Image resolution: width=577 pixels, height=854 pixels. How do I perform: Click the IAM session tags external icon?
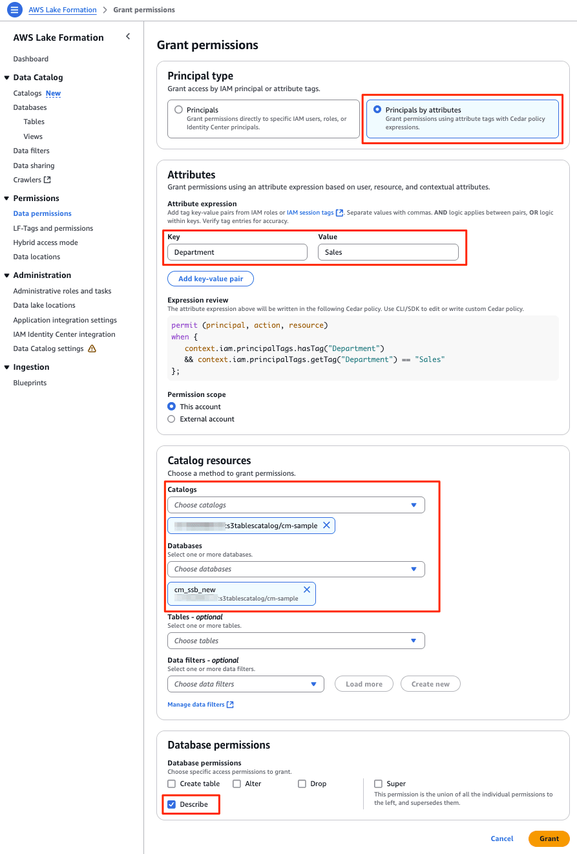click(340, 212)
